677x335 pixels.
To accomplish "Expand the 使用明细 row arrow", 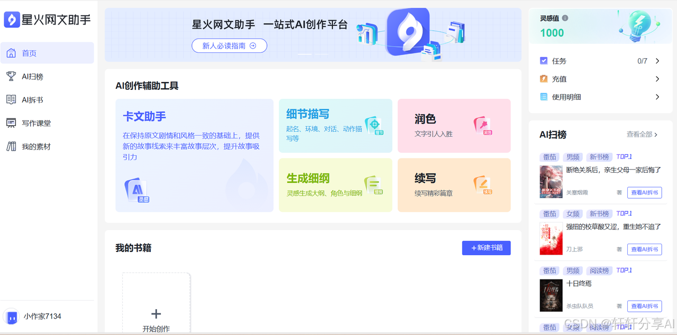I will tap(657, 97).
